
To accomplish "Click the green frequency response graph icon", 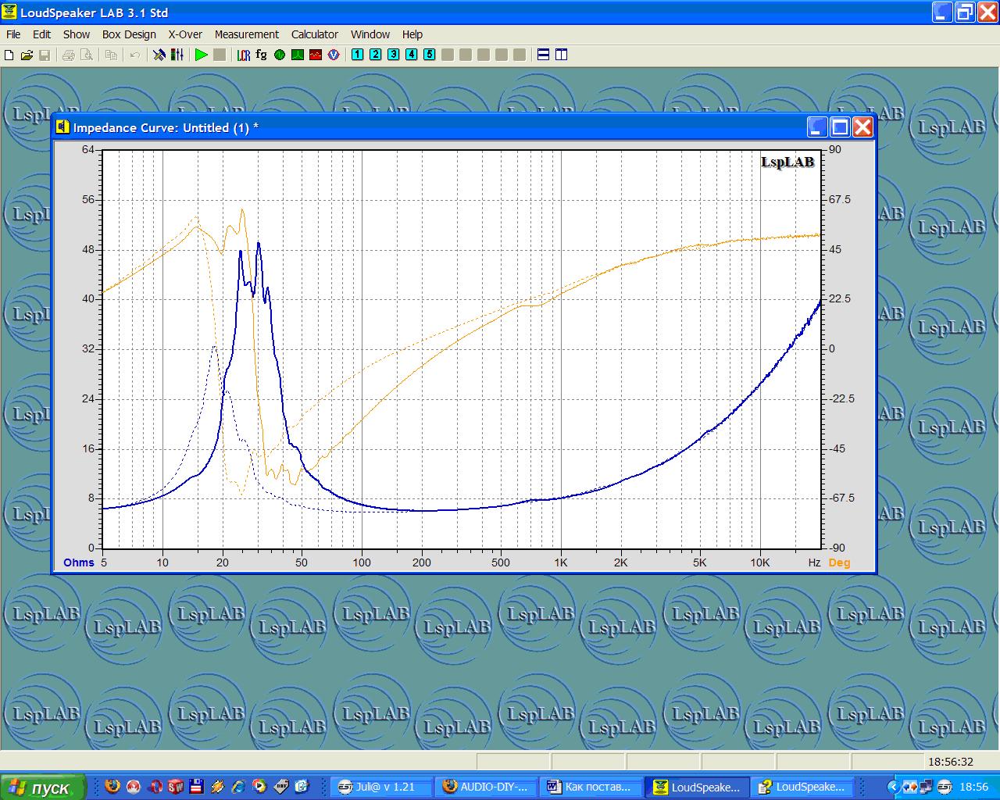I will [x=298, y=55].
